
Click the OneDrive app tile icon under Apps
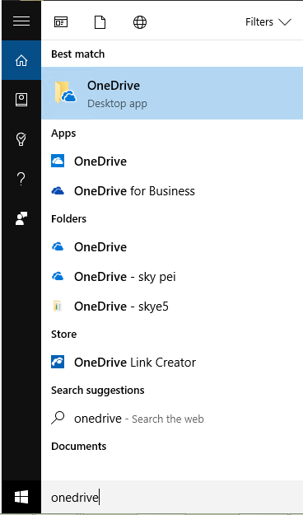[x=58, y=161]
